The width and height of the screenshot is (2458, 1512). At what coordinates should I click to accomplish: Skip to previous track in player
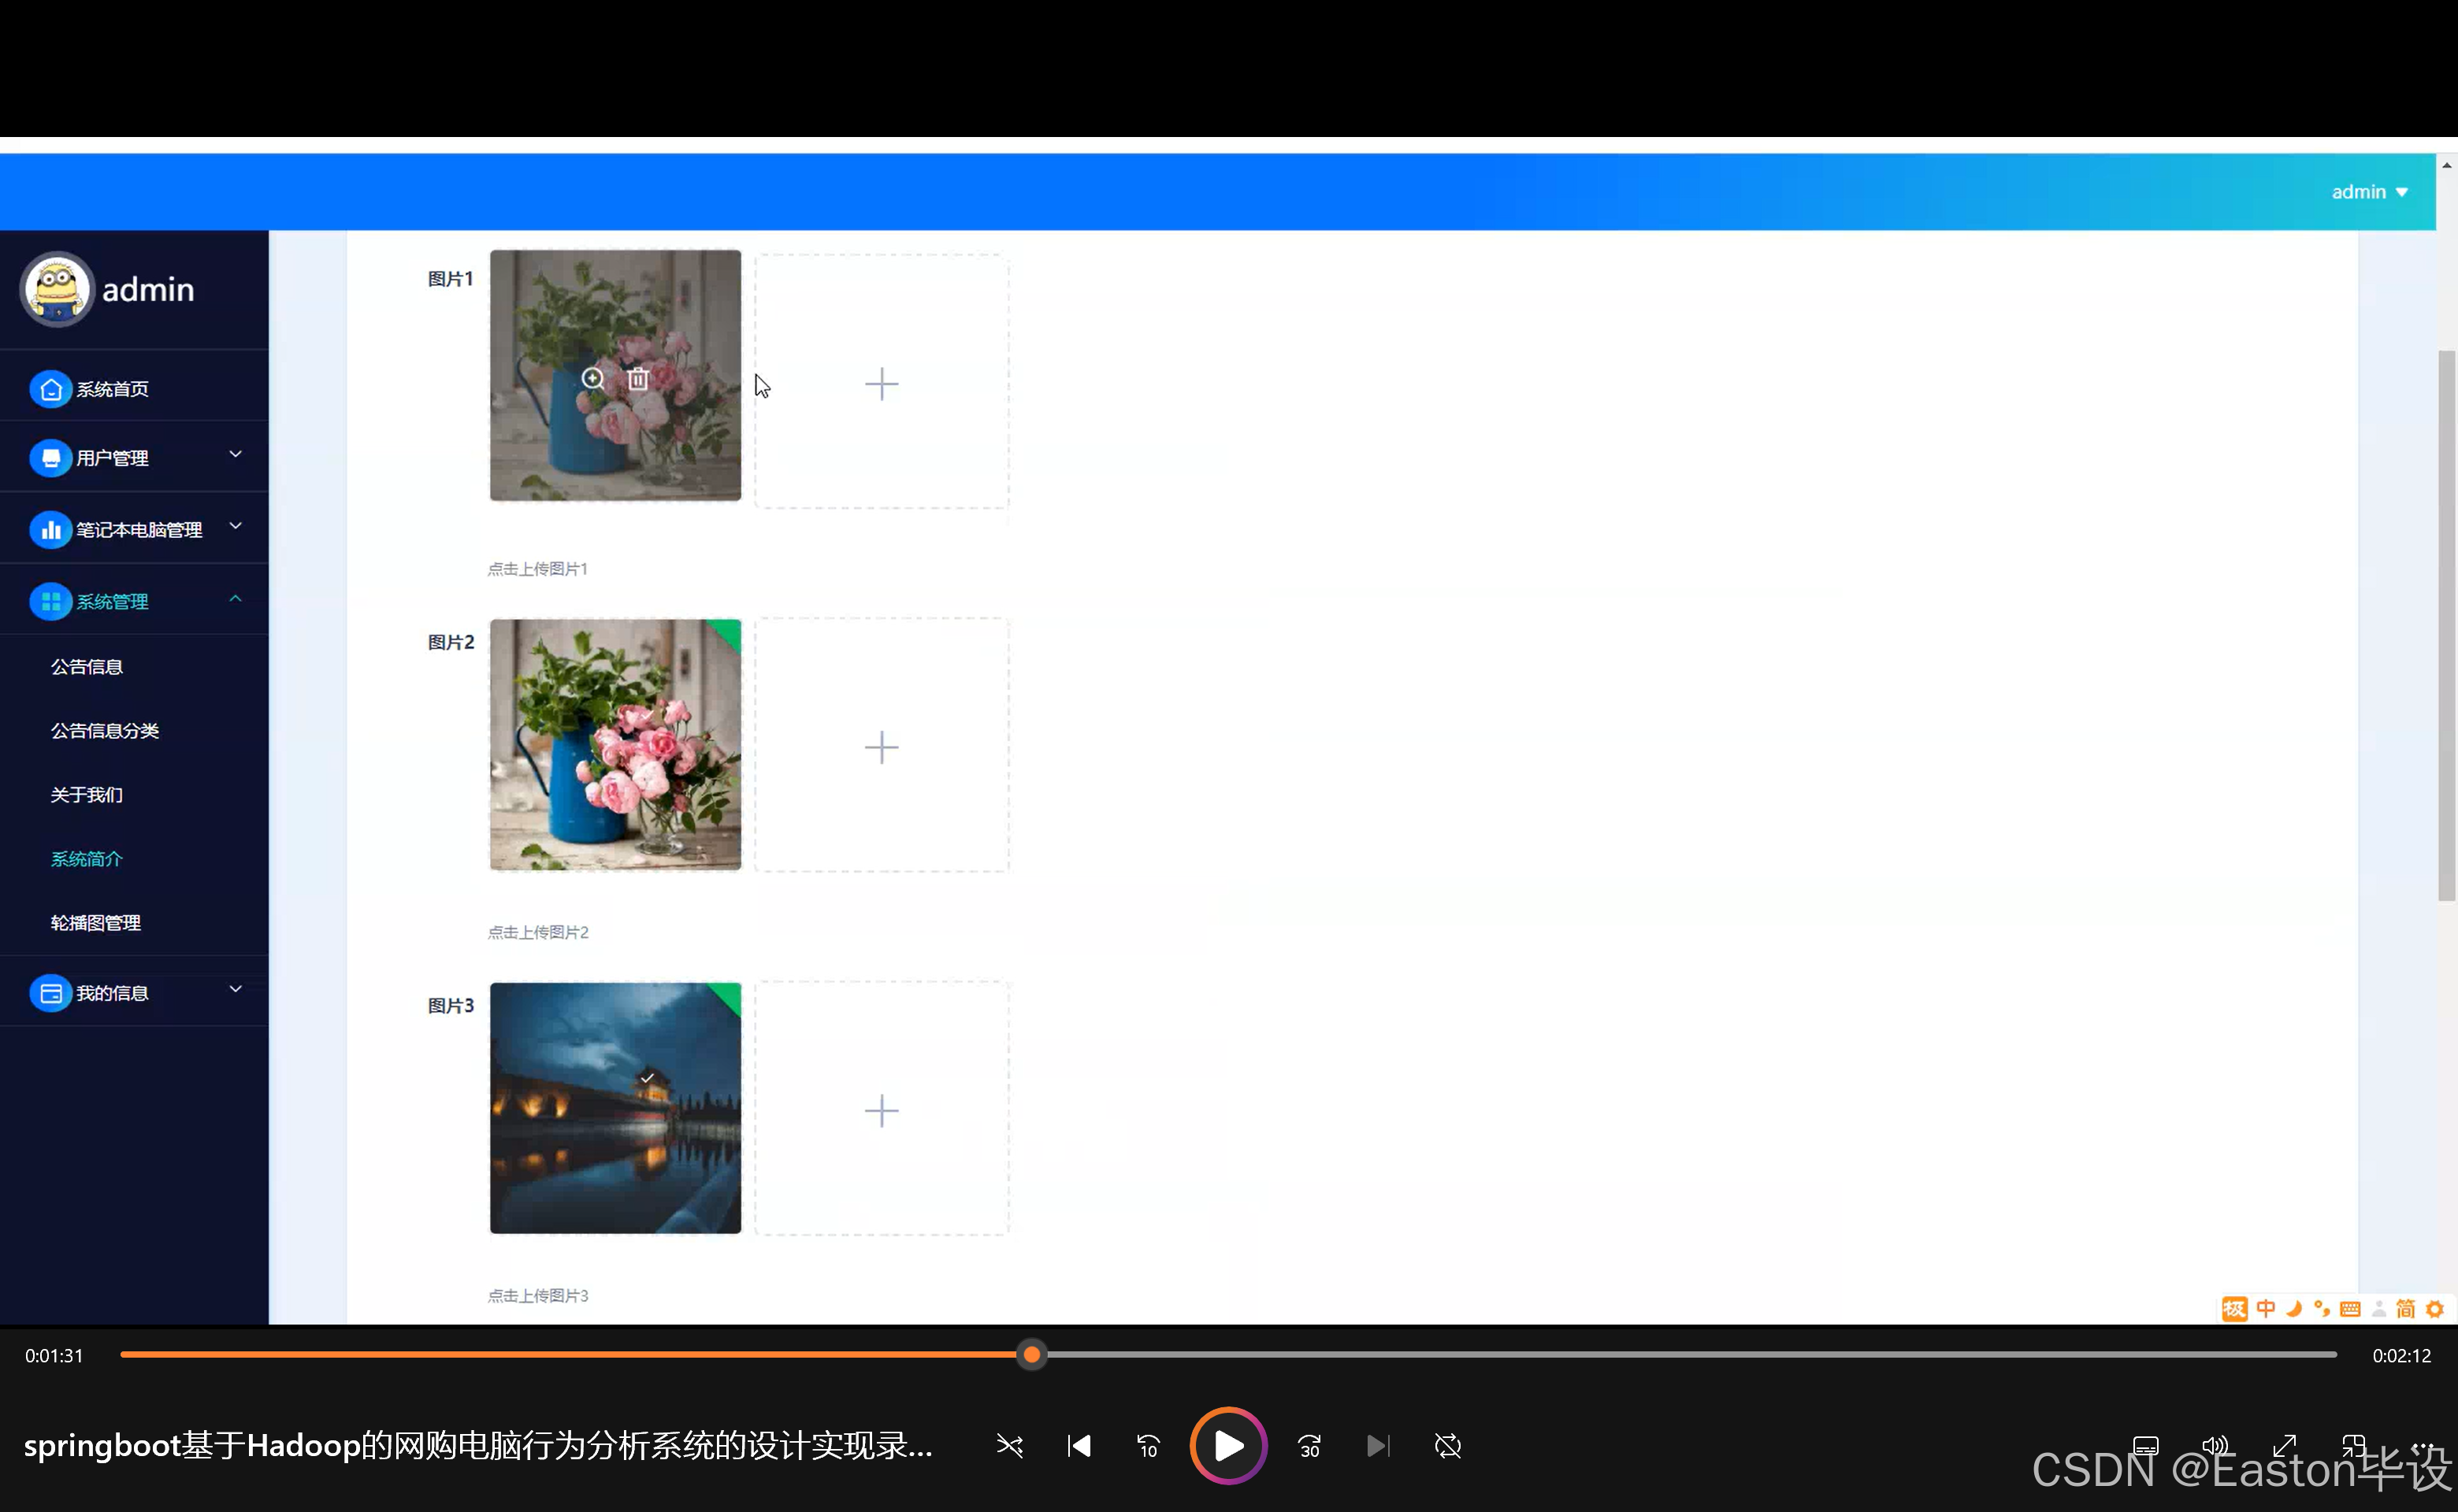coord(1079,1445)
